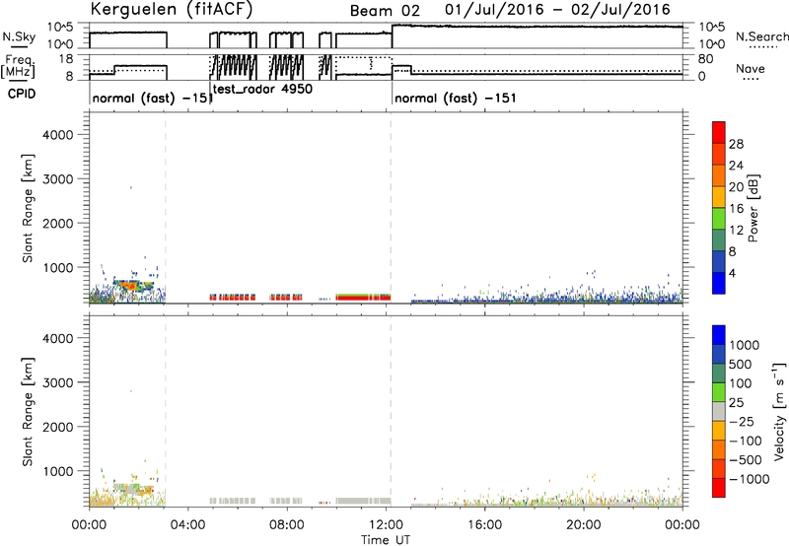The image size is (789, 546).
Task: Click the 'Time UT' axis title
Action: click(386, 540)
